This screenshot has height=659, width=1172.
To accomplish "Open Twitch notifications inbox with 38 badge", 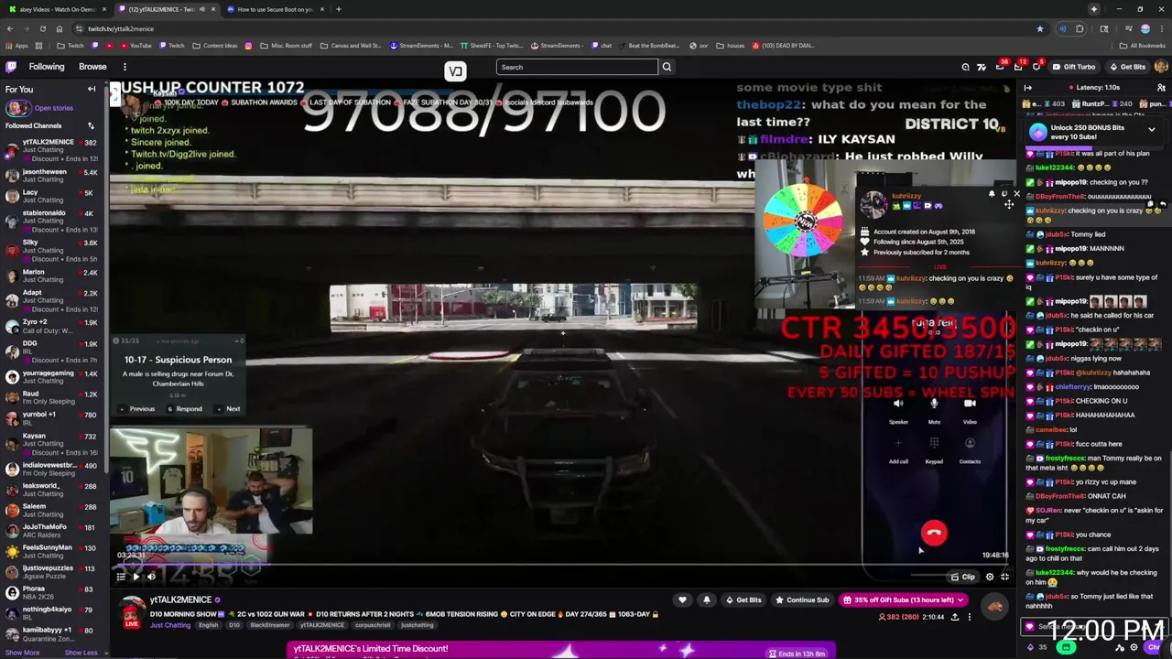I will 1000,67.
